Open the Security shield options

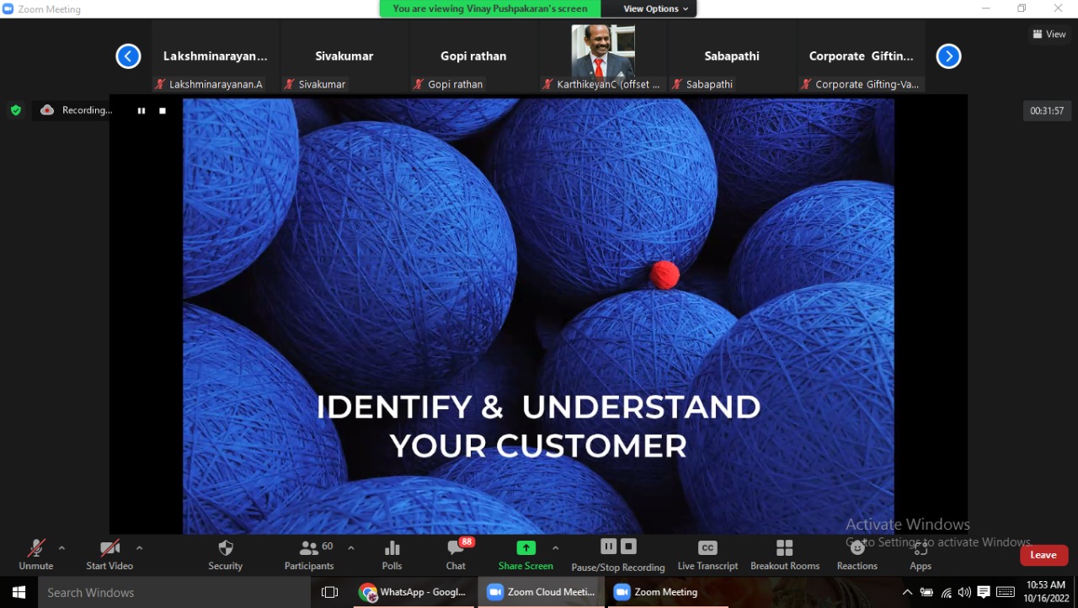(x=225, y=554)
